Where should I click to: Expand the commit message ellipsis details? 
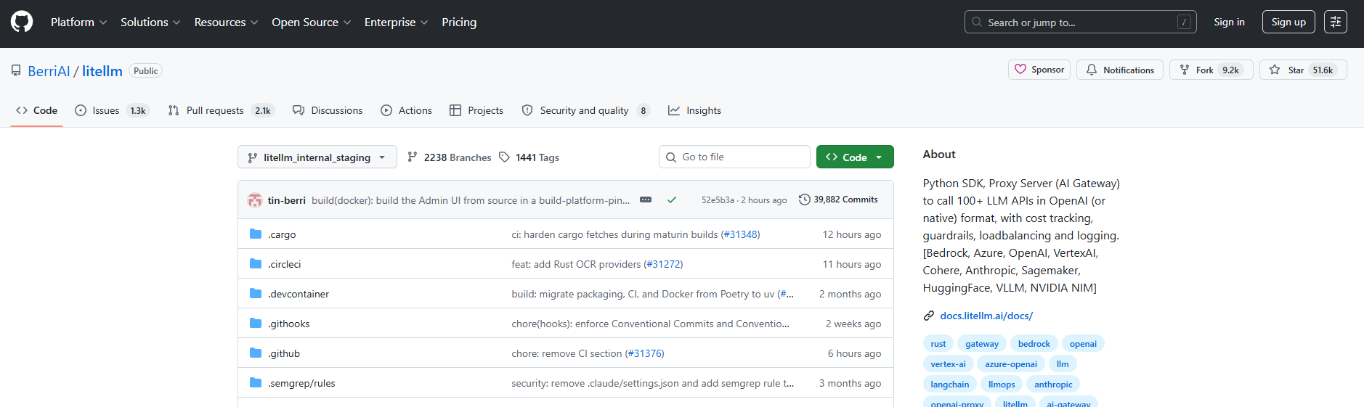tap(646, 200)
